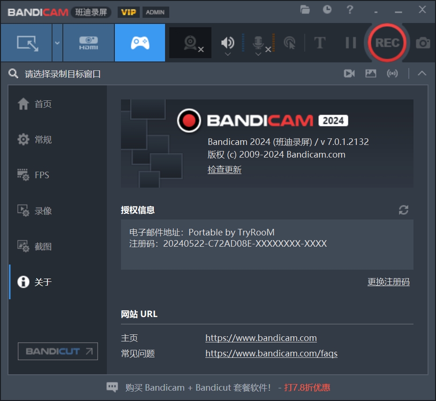436x401 pixels.
Task: Open the scheduled recording clock icon
Action: 327,9
